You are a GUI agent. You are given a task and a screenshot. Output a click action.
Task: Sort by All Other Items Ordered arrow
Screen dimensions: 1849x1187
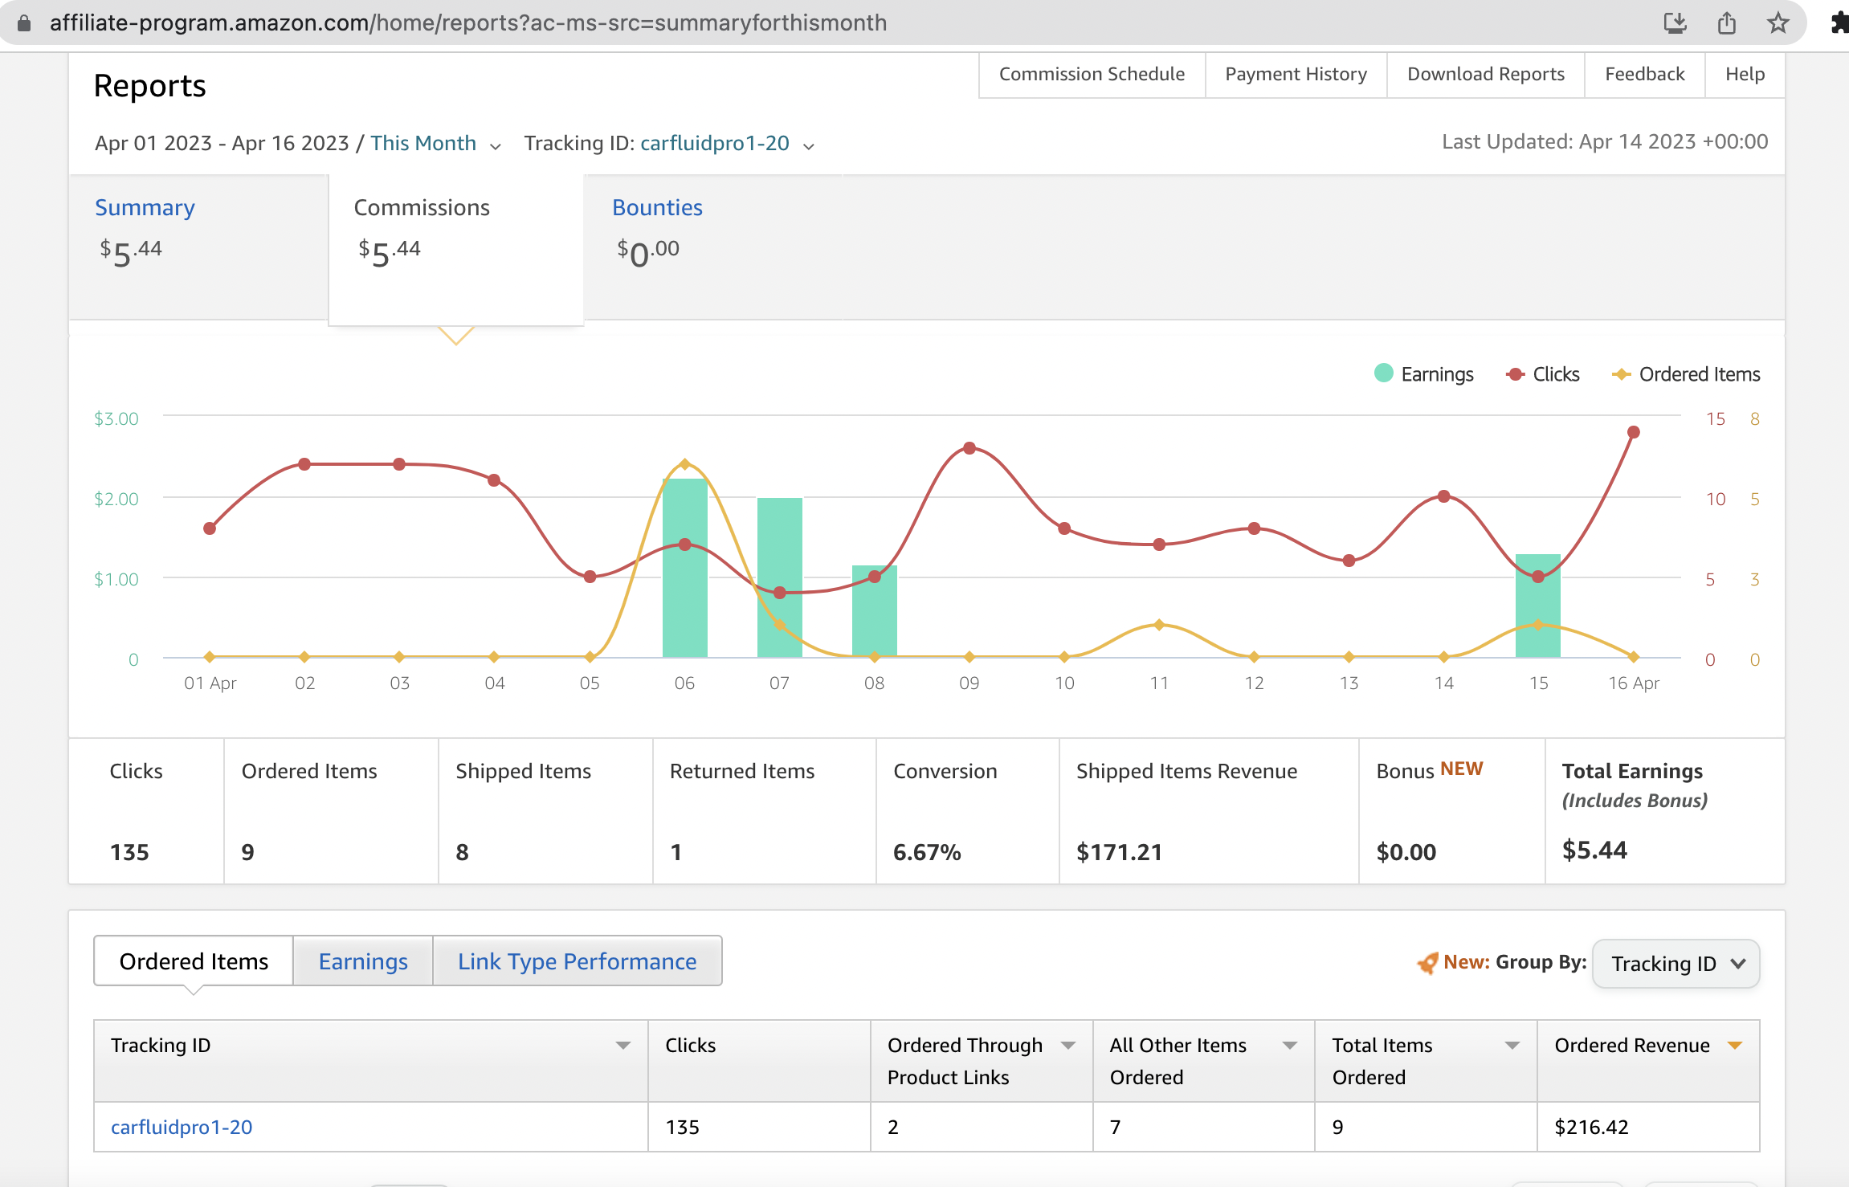[1289, 1045]
